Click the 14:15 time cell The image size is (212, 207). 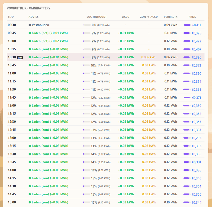[x=12, y=178]
